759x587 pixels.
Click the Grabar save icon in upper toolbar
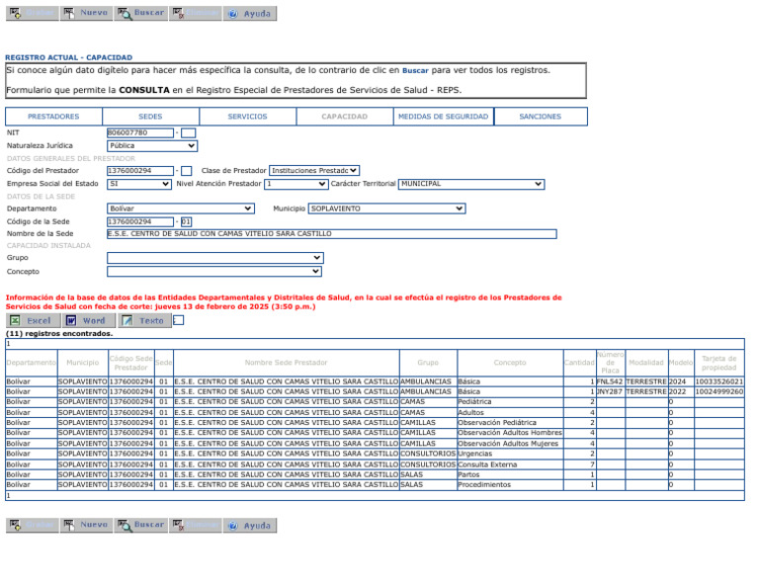coord(33,13)
